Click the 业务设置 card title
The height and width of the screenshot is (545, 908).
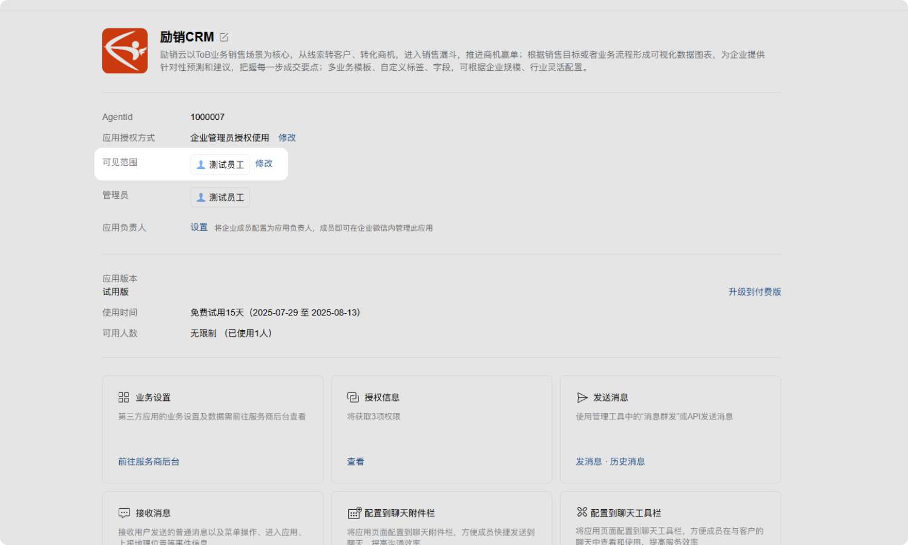[x=153, y=397]
